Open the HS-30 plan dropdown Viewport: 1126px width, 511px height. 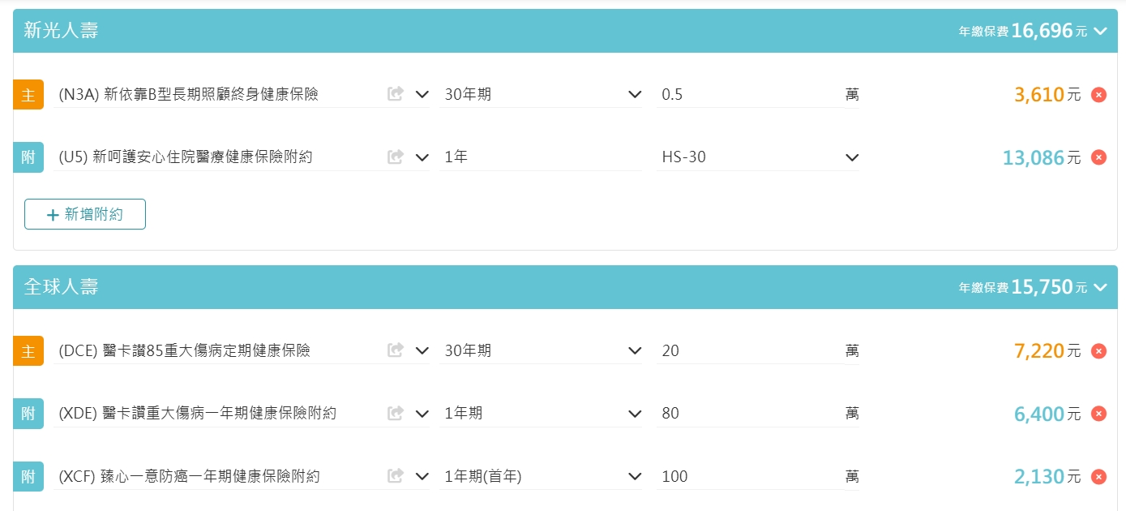(758, 157)
